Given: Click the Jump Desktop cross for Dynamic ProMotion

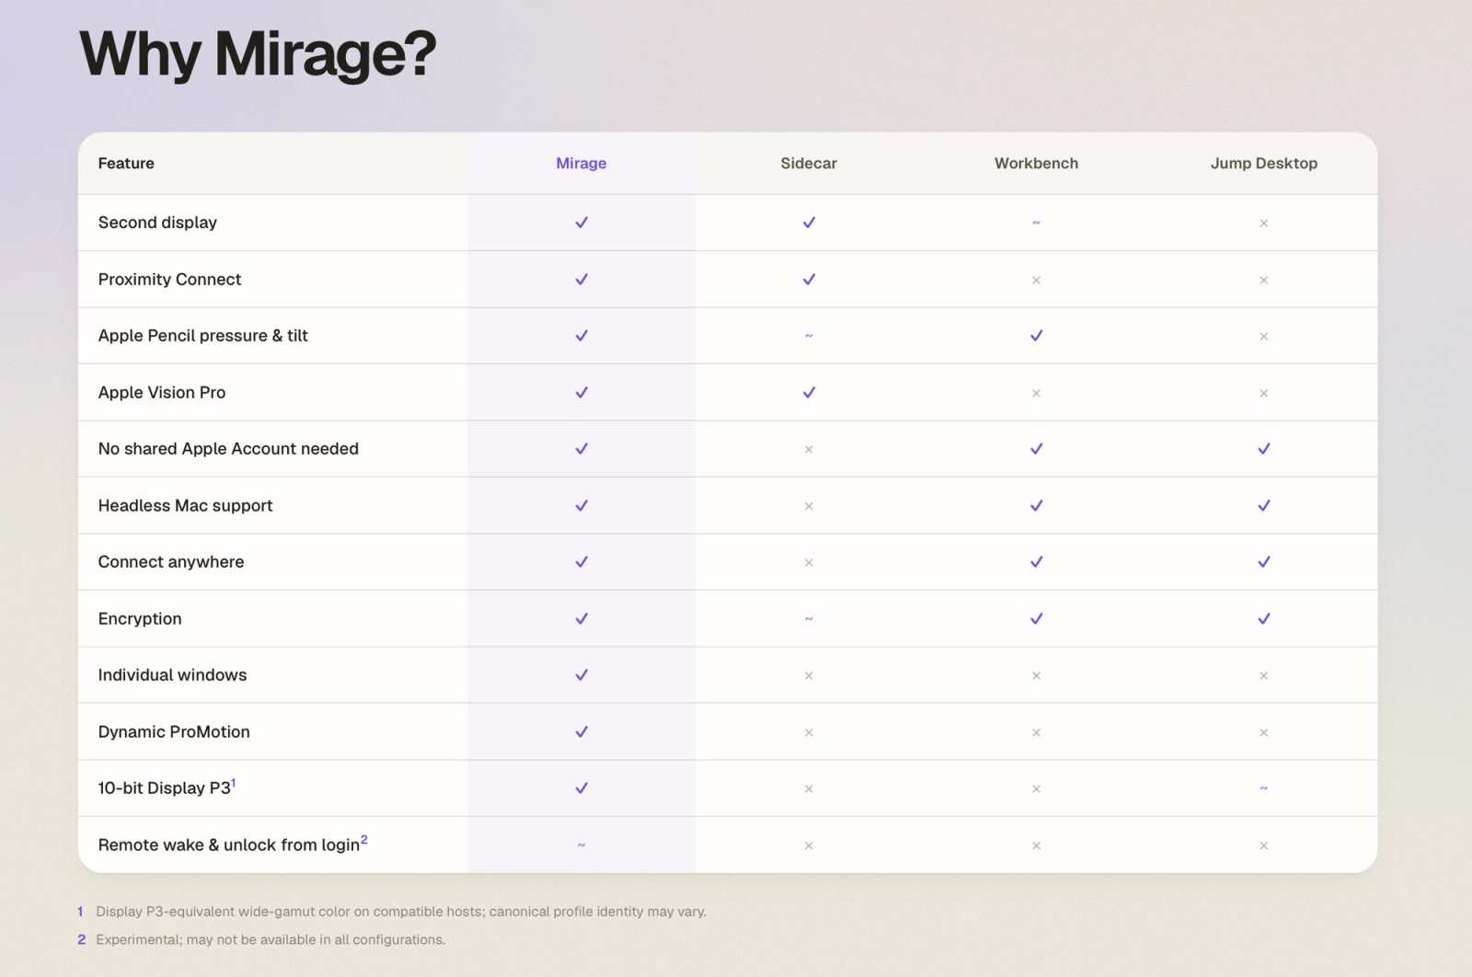Looking at the screenshot, I should pyautogui.click(x=1264, y=733).
